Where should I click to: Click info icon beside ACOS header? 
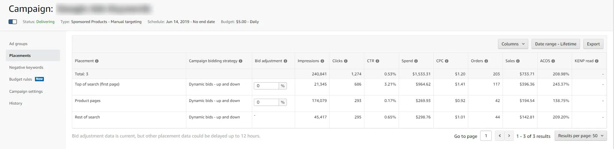coord(553,61)
